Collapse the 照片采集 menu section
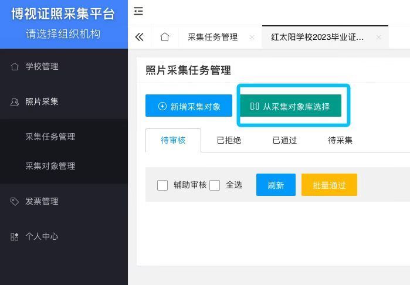 pos(42,101)
